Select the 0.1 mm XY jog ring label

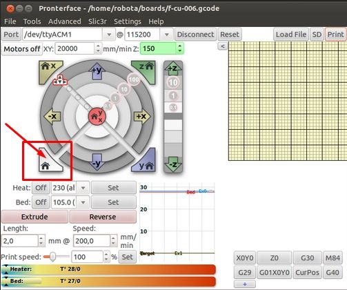click(108, 106)
